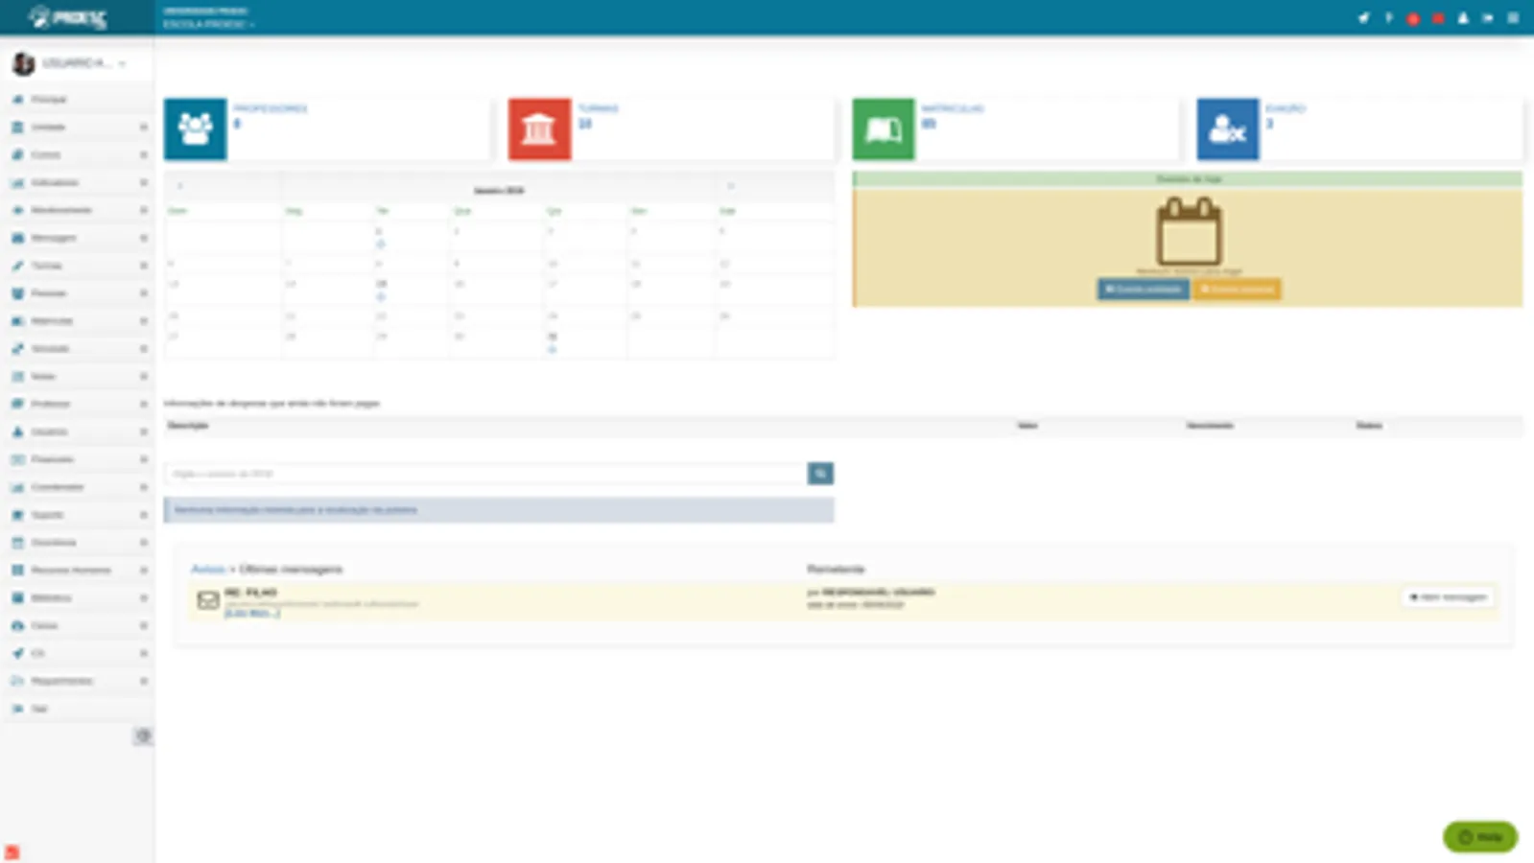Click the green Help button at bottom right
Image resolution: width=1534 pixels, height=863 pixels.
tap(1480, 837)
